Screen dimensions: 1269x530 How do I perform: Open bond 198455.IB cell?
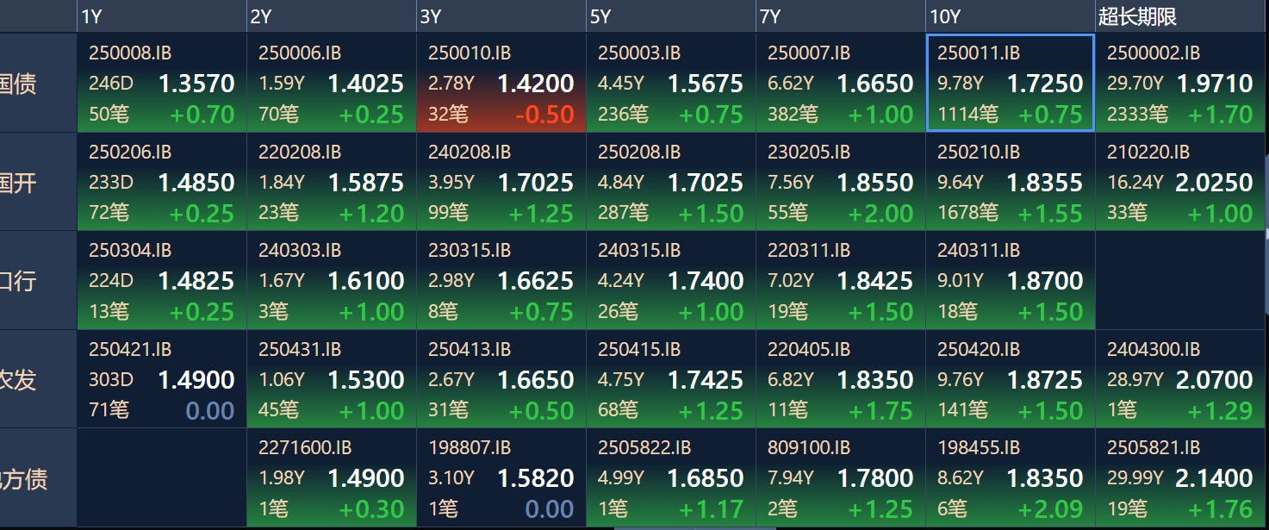(1011, 477)
